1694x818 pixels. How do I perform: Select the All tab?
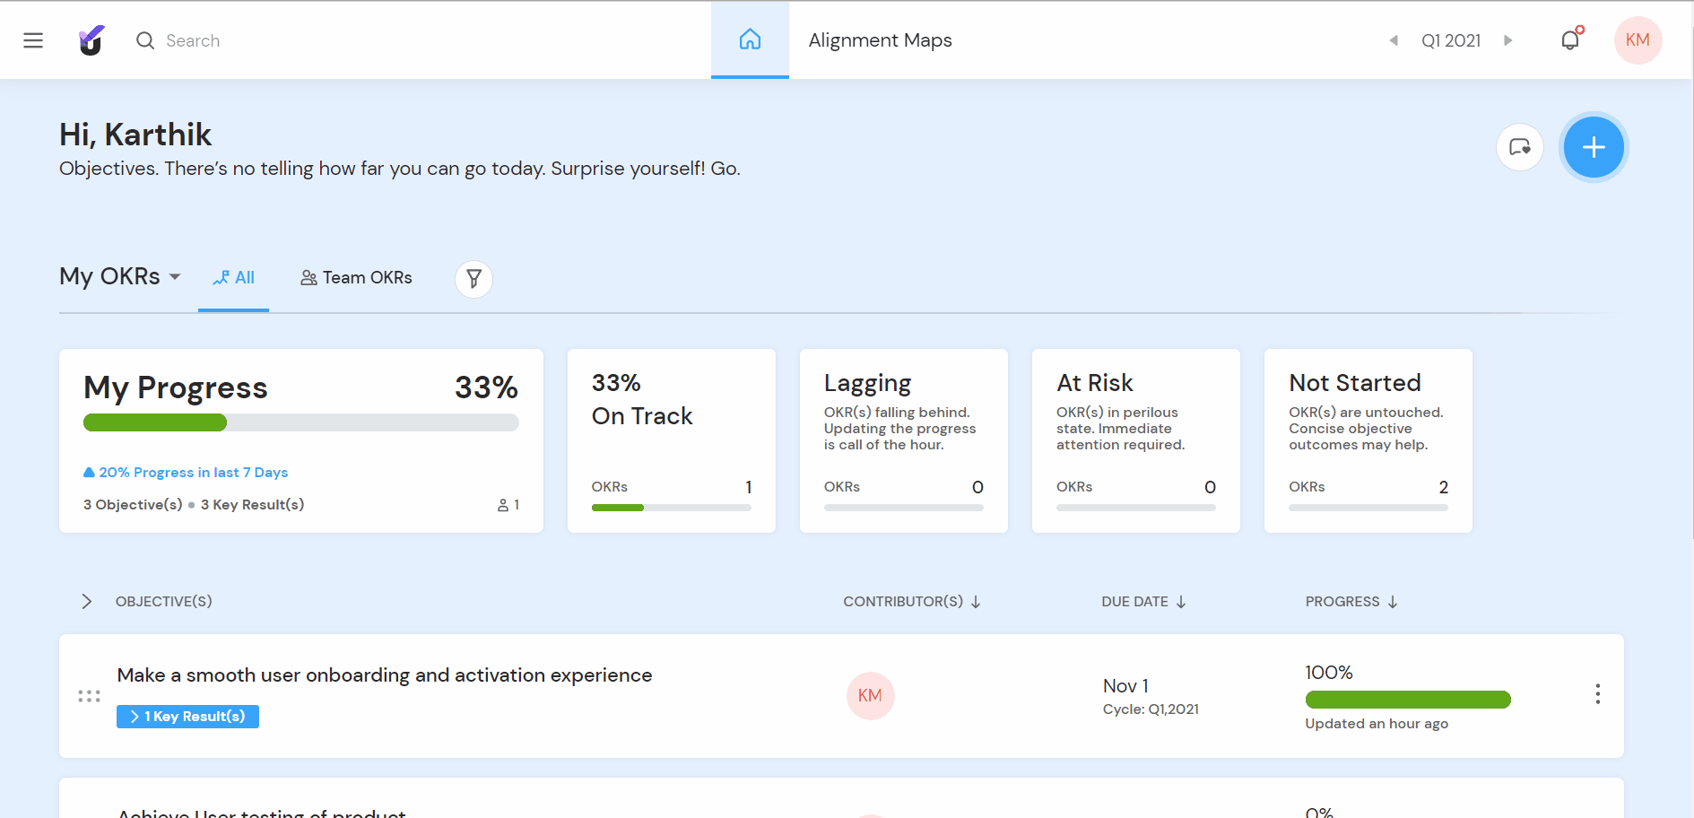tap(233, 277)
